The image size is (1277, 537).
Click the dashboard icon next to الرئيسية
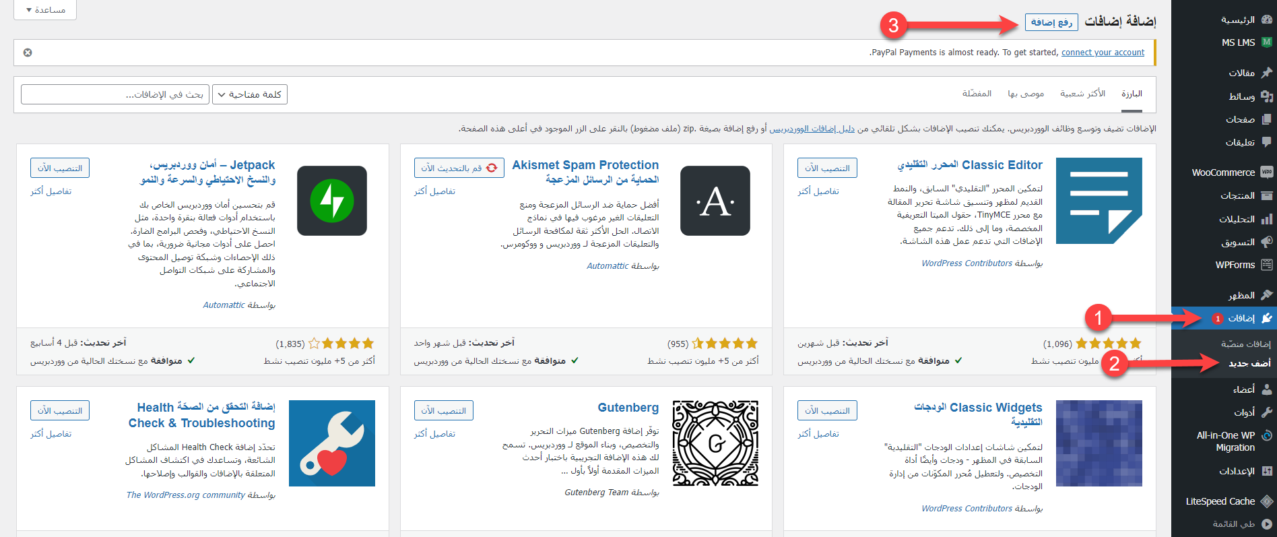pos(1266,20)
